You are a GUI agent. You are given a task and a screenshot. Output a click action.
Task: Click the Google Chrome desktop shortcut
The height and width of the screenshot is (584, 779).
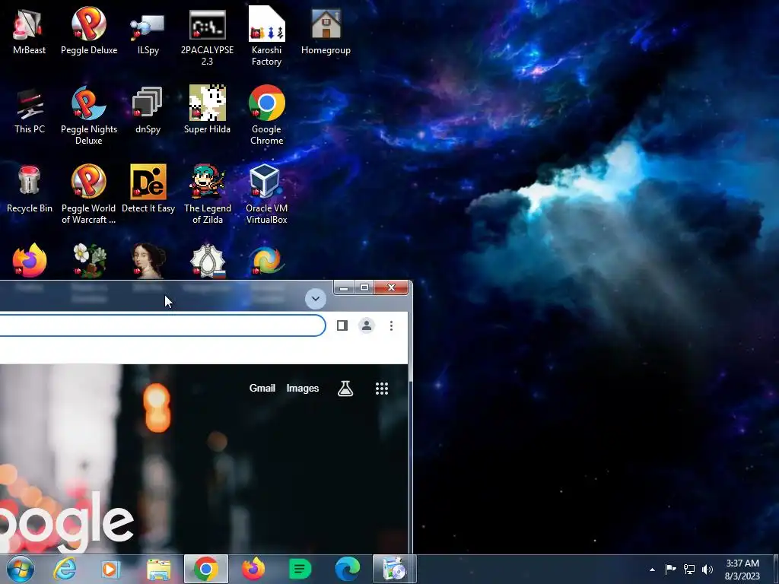[x=267, y=115]
